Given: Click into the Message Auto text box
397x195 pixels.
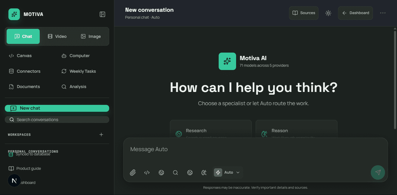Looking at the screenshot, I should [x=256, y=149].
